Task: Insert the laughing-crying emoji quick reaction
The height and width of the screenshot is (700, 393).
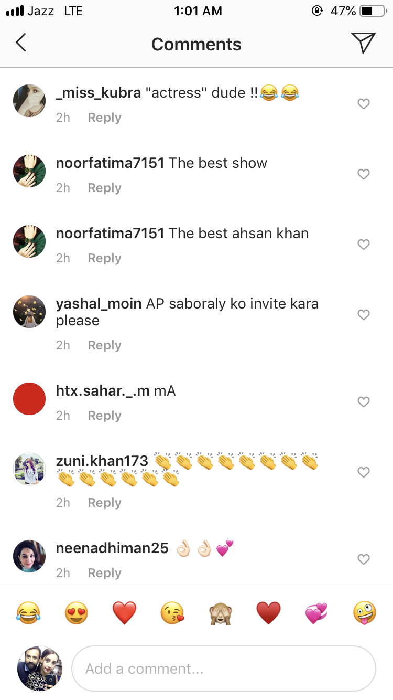Action: pyautogui.click(x=28, y=612)
